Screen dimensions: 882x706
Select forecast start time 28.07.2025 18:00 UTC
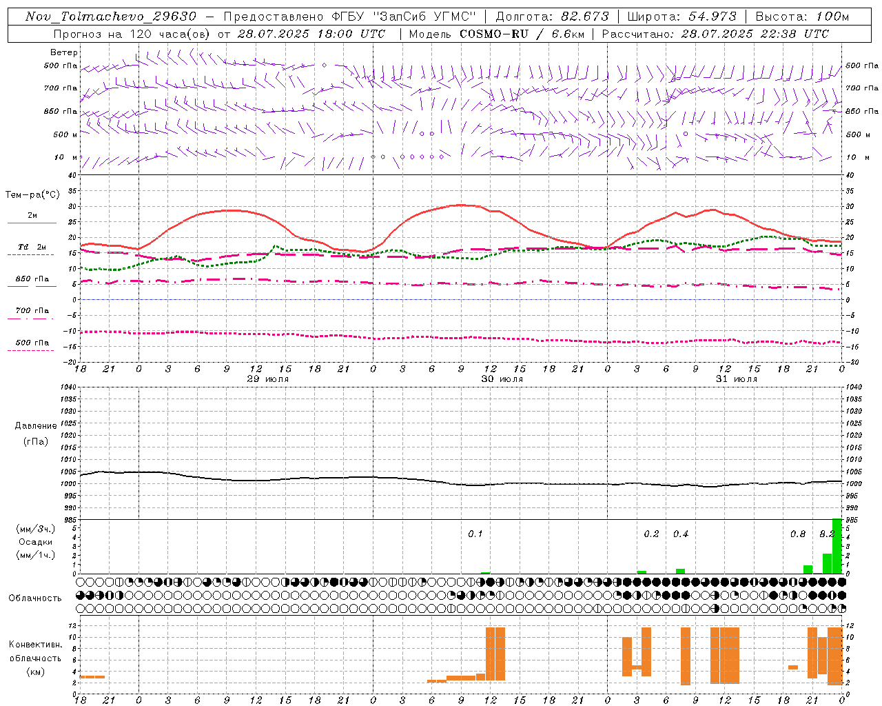point(311,34)
